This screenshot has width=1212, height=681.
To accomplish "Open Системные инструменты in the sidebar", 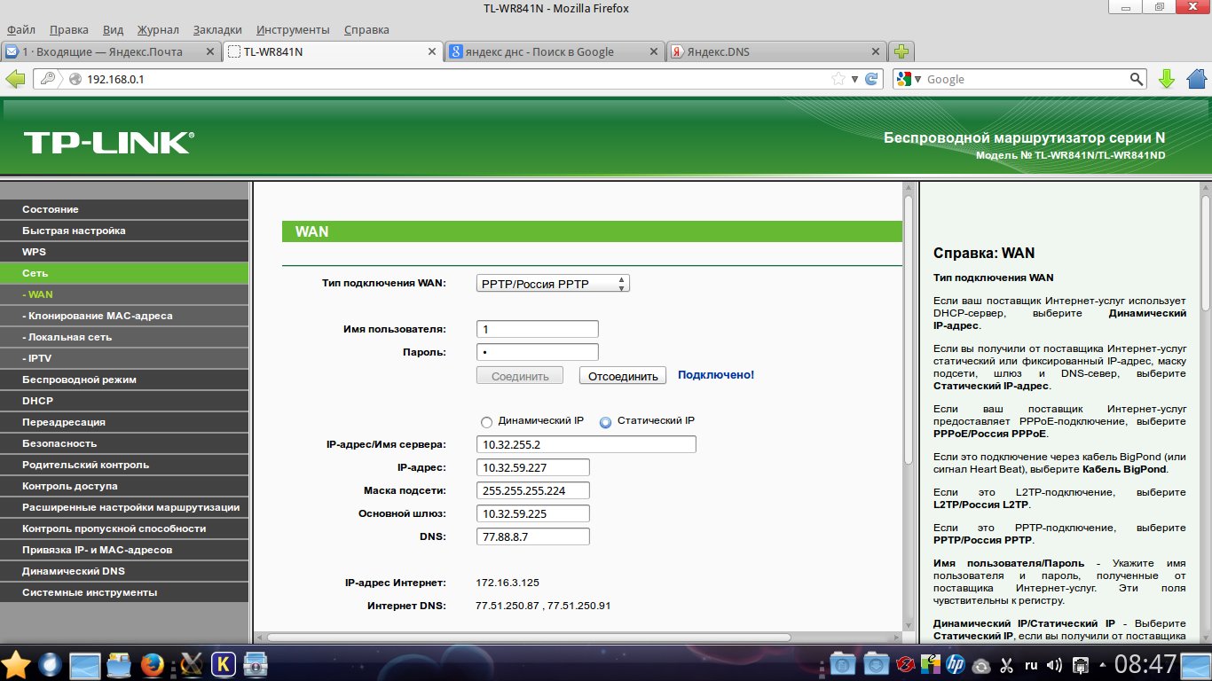I will (x=124, y=592).
